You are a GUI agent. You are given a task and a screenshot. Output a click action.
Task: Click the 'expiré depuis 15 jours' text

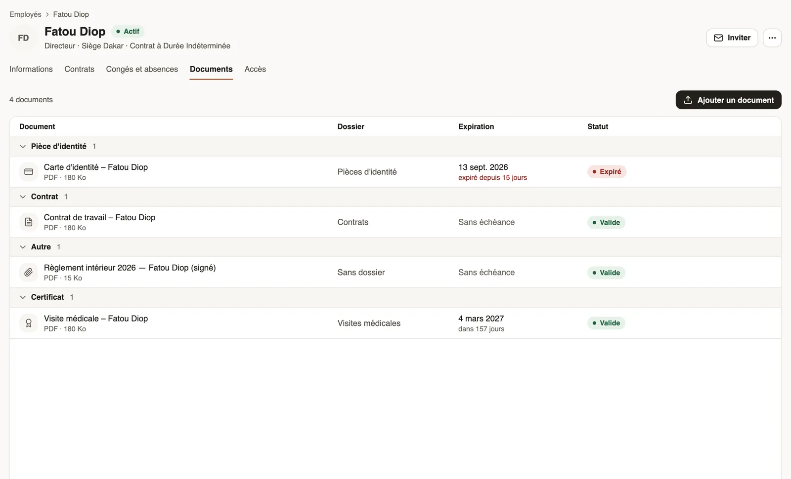[x=492, y=178]
